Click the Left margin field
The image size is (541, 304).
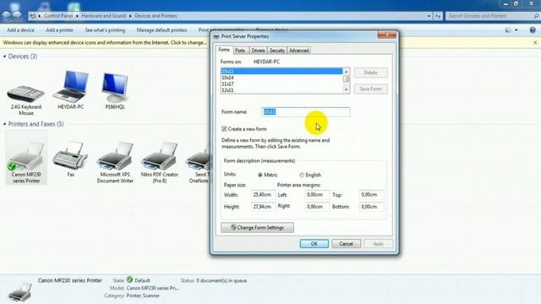[x=317, y=195]
